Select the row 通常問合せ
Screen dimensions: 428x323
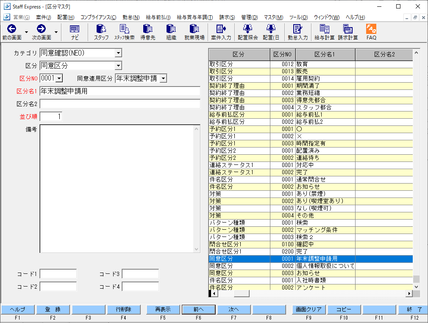point(311,179)
